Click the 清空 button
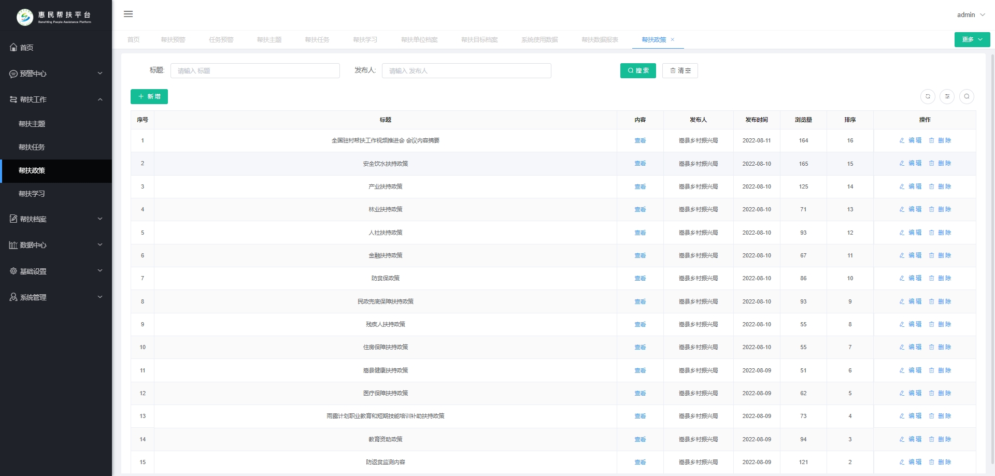 [x=680, y=70]
